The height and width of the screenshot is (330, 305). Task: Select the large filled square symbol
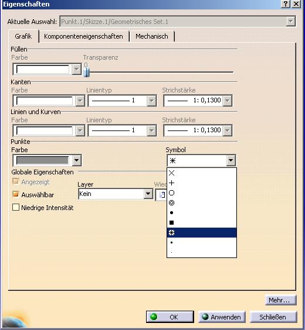pos(201,222)
